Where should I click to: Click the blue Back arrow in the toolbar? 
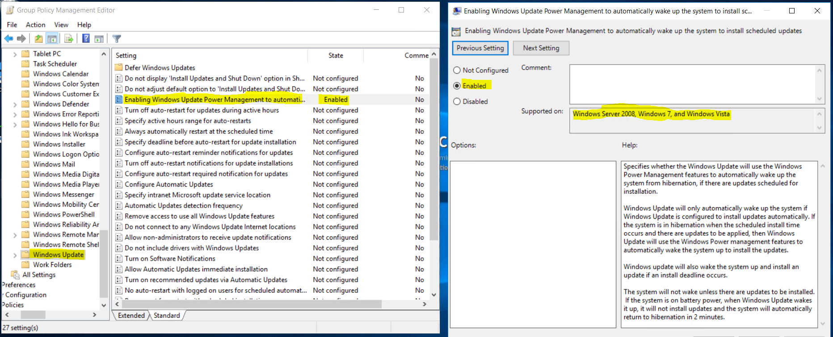click(8, 39)
